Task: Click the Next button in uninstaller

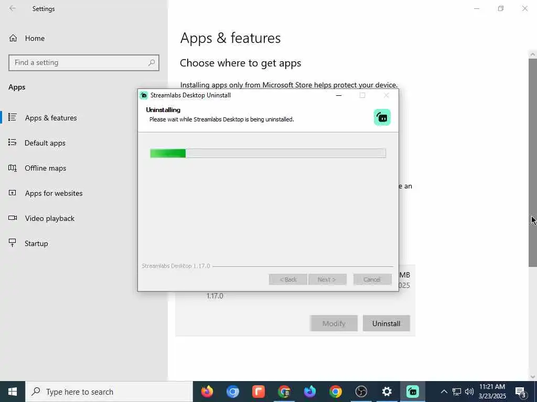Action: [327, 280]
